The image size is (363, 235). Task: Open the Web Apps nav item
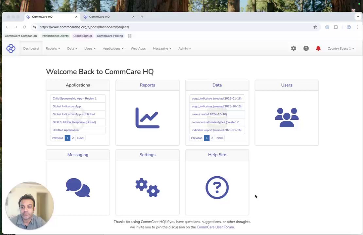[x=138, y=49]
